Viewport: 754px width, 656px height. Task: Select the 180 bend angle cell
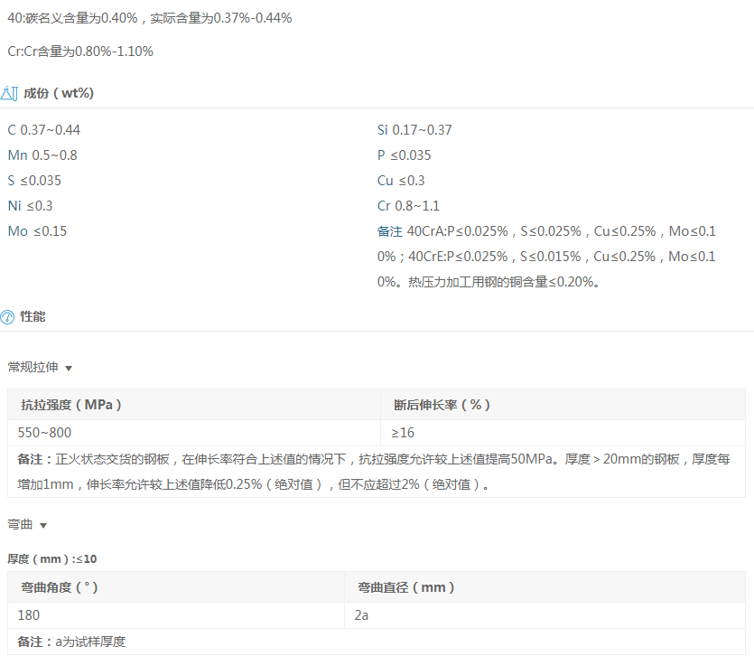29,615
